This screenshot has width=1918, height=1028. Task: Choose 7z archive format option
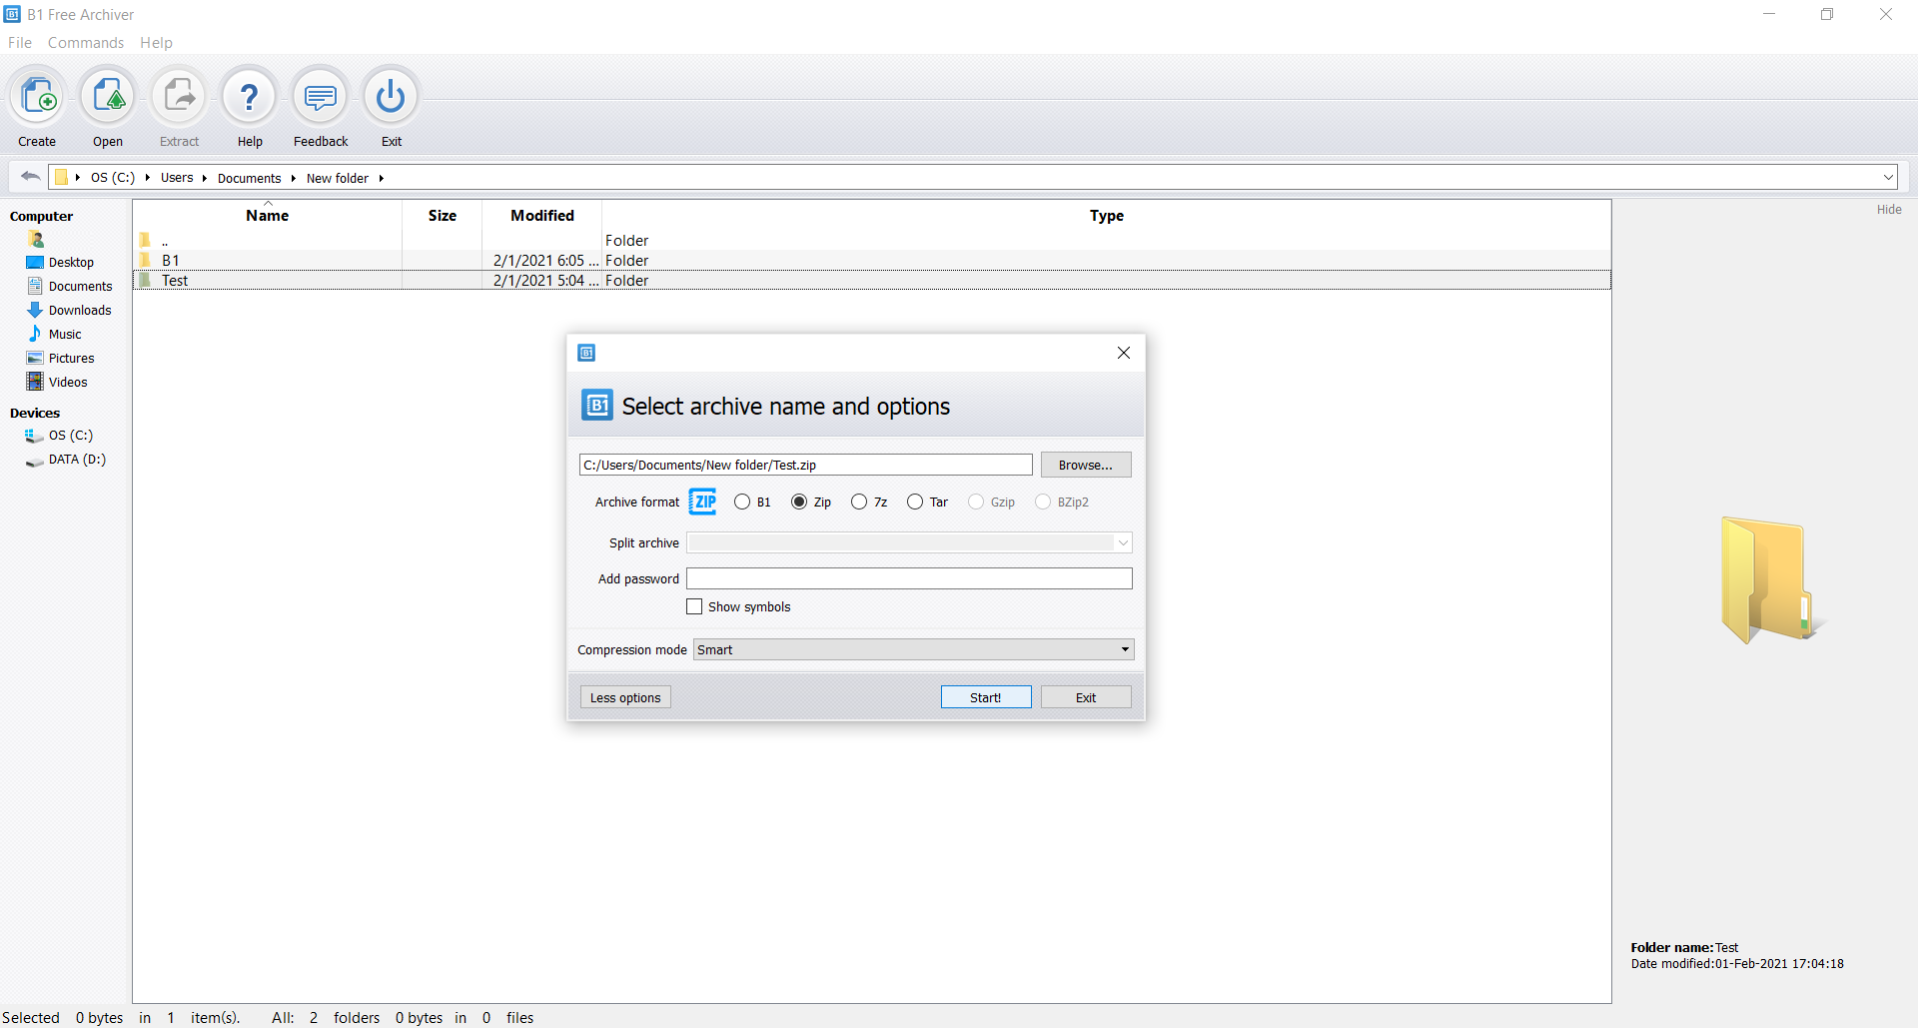point(859,503)
